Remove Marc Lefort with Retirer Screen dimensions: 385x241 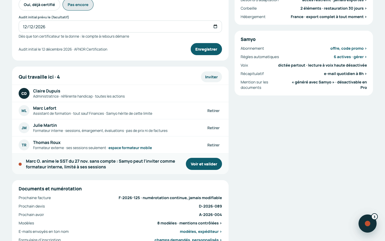pos(213,111)
